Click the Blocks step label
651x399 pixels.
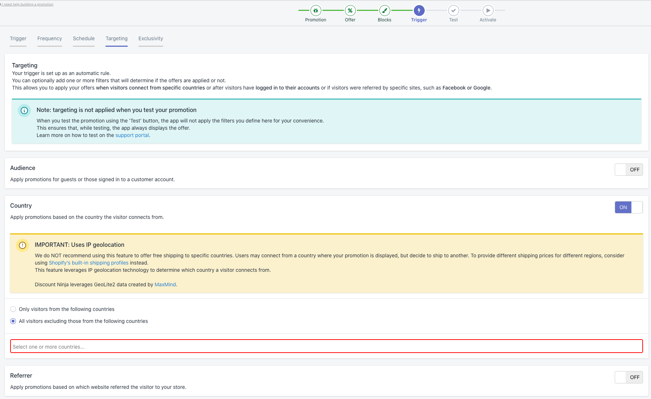(384, 20)
